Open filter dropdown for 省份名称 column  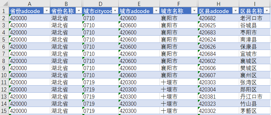point(79,11)
